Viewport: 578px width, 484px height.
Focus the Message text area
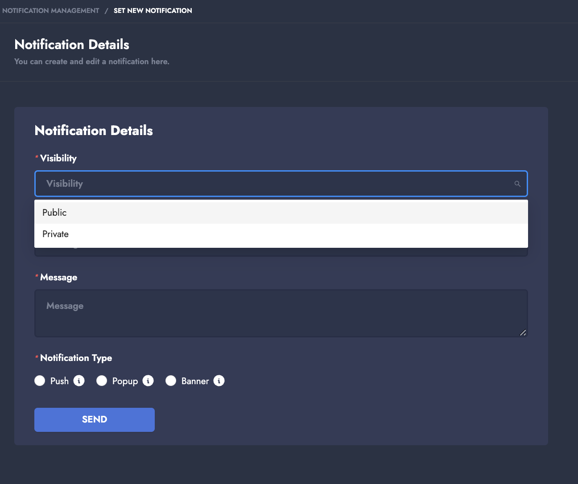281,313
